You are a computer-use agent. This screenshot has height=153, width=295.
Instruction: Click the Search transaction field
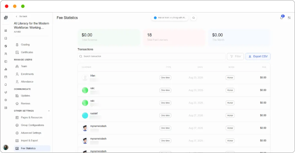point(151,56)
